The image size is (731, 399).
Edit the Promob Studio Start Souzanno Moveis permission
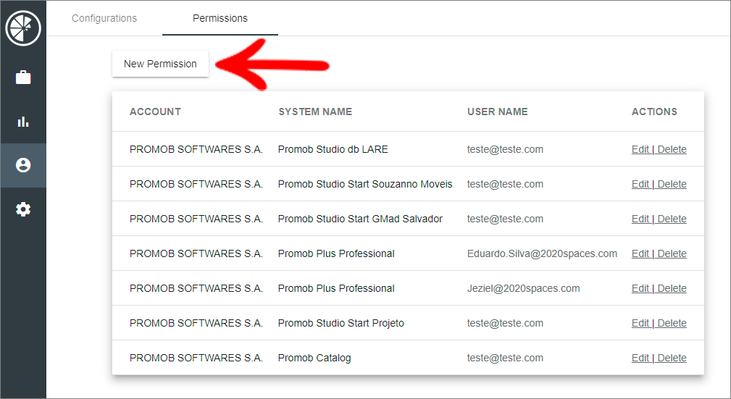tap(640, 184)
